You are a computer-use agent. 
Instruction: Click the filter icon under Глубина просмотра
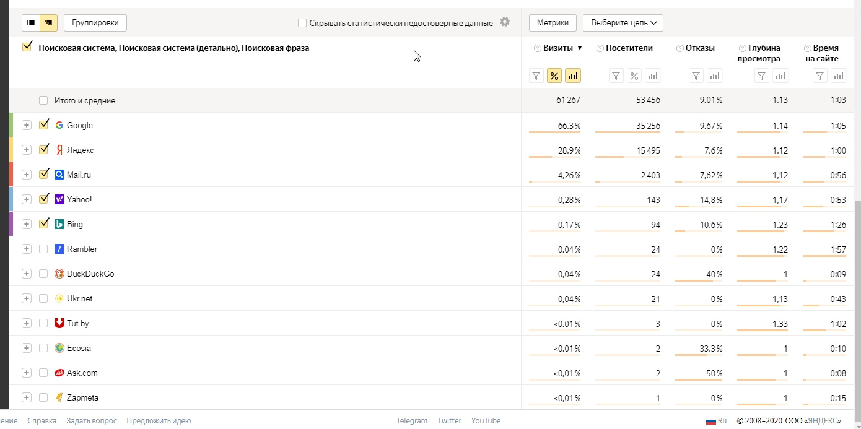click(x=762, y=76)
